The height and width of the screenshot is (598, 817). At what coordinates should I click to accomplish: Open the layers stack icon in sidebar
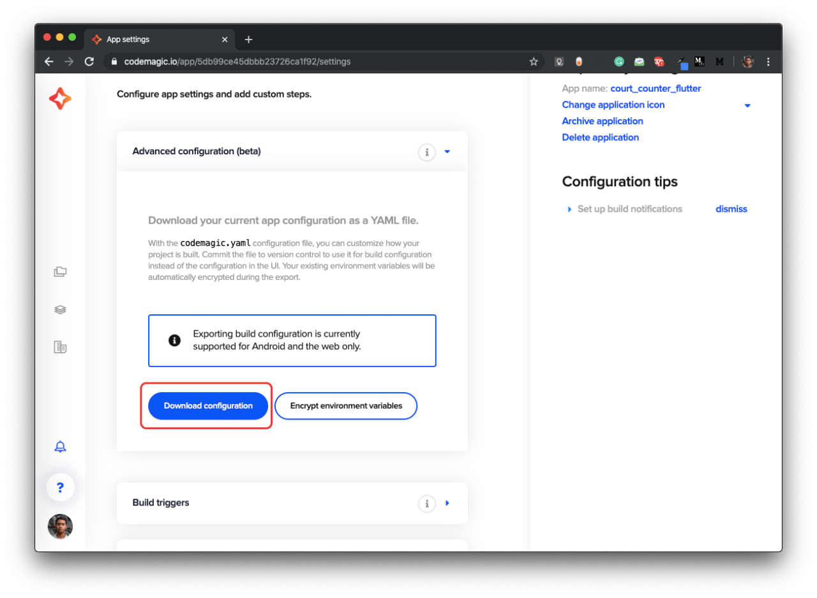pos(60,310)
